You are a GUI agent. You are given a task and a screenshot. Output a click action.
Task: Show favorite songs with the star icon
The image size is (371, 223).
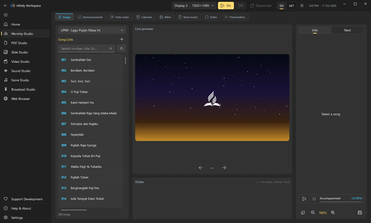(x=121, y=48)
